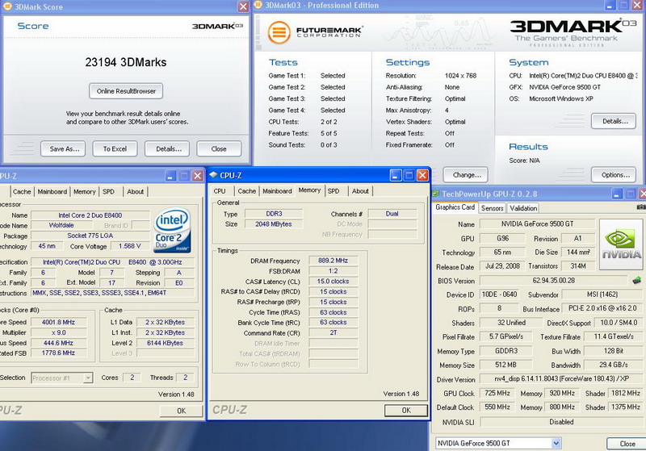The image size is (646, 451).
Task: Close the left CPU-Z window
Action: click(198, 176)
